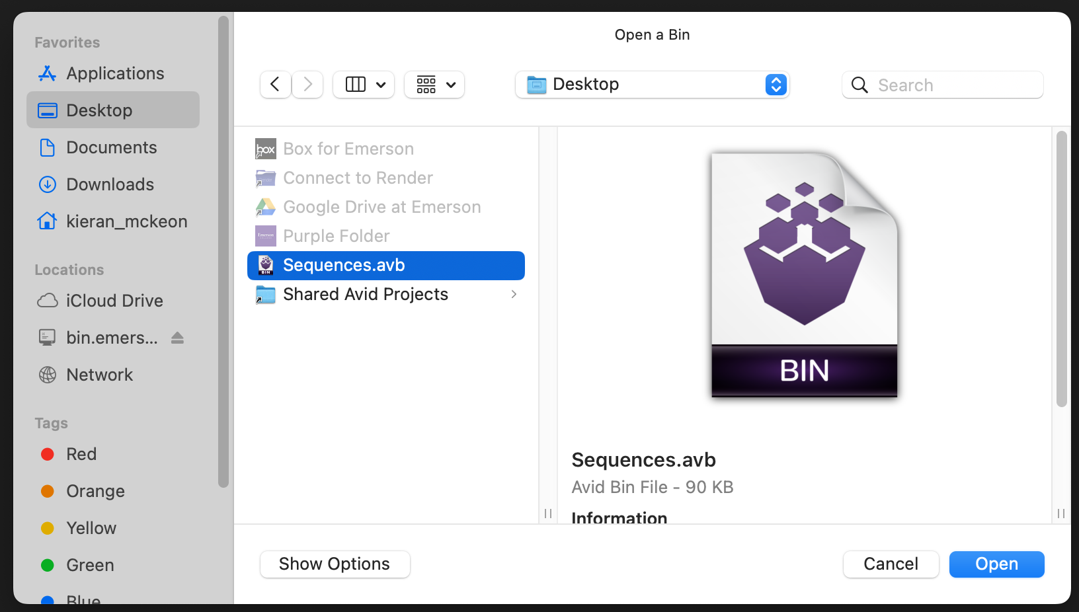Click the bin.emers... computer icon

point(48,338)
